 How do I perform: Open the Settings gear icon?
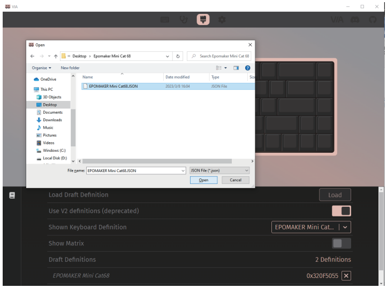pyautogui.click(x=222, y=19)
